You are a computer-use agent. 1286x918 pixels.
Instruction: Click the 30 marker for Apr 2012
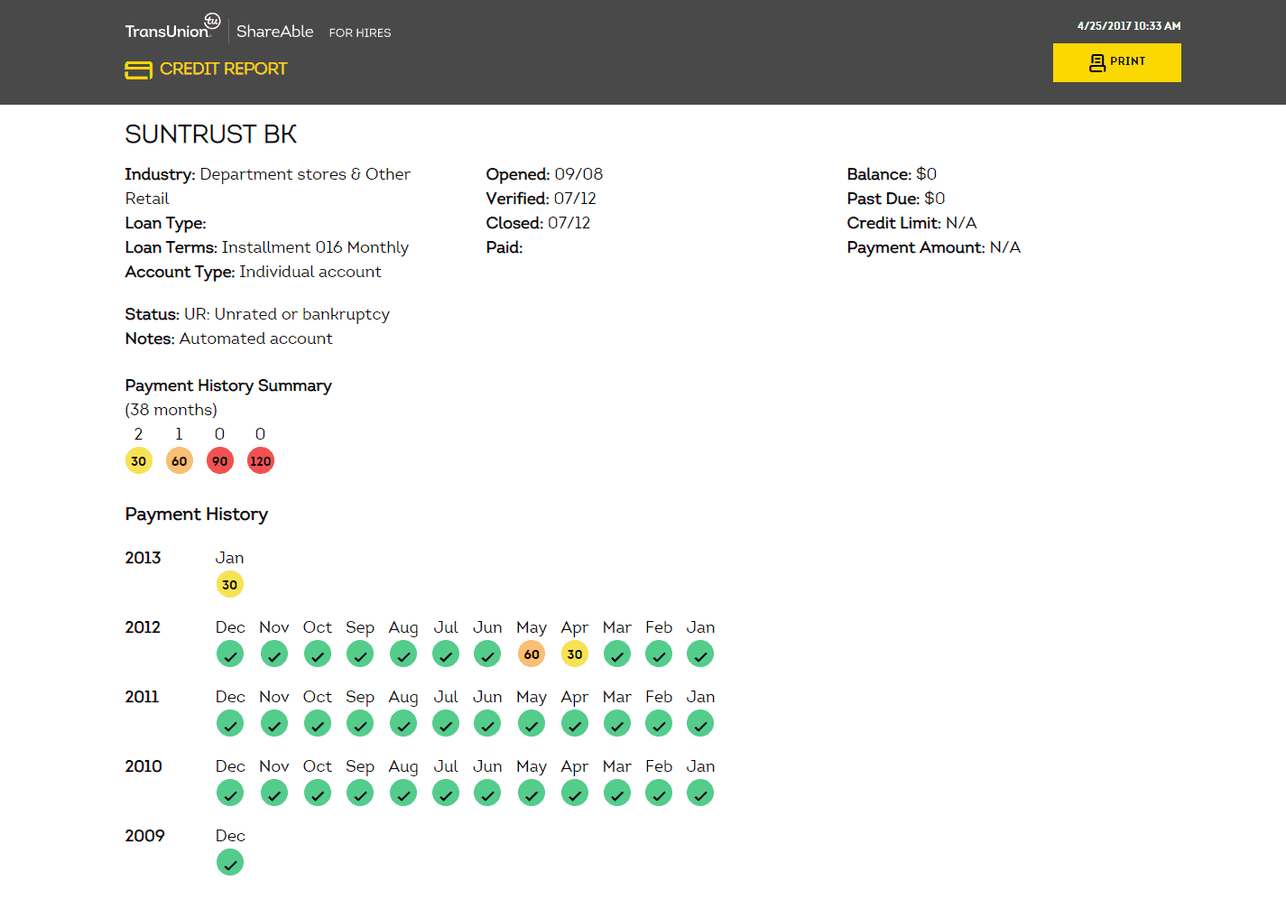point(574,654)
